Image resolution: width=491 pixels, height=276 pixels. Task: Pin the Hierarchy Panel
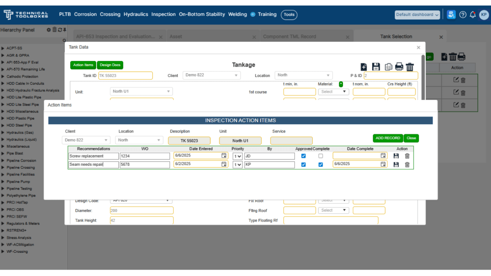coord(65,30)
